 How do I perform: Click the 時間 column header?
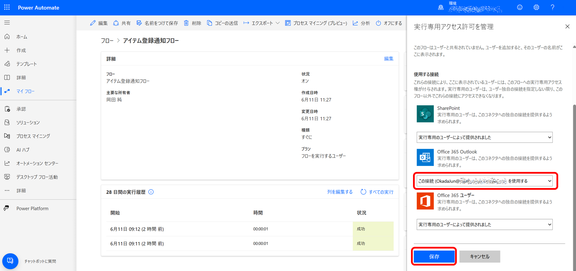click(x=258, y=213)
